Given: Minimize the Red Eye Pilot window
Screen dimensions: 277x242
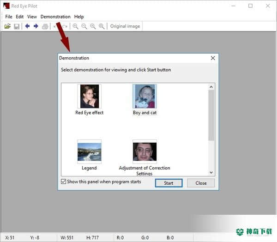Looking at the screenshot, I should (233, 6).
